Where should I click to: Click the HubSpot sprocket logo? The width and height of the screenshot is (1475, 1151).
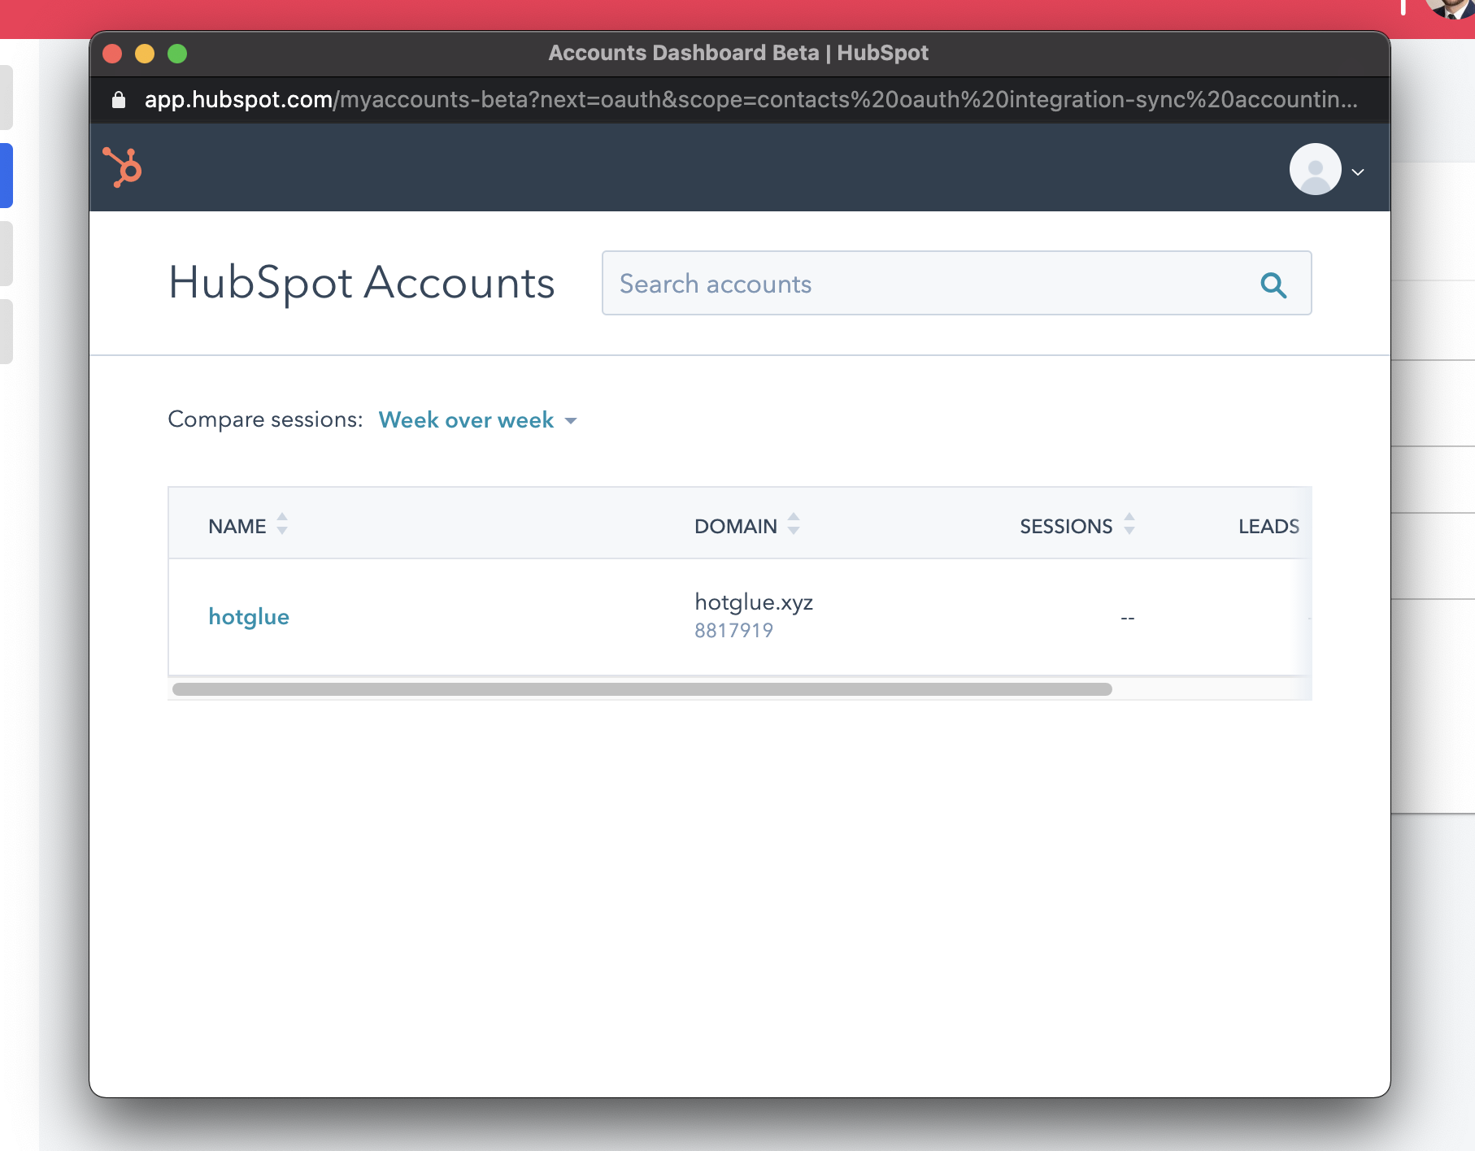coord(122,167)
